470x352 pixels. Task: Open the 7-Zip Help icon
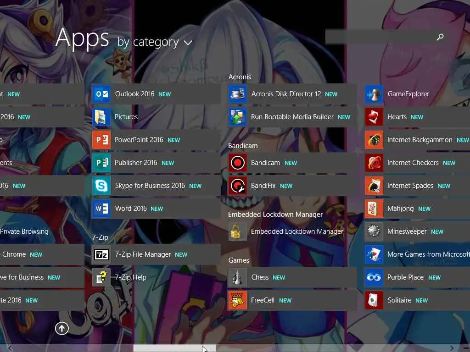coord(101,277)
